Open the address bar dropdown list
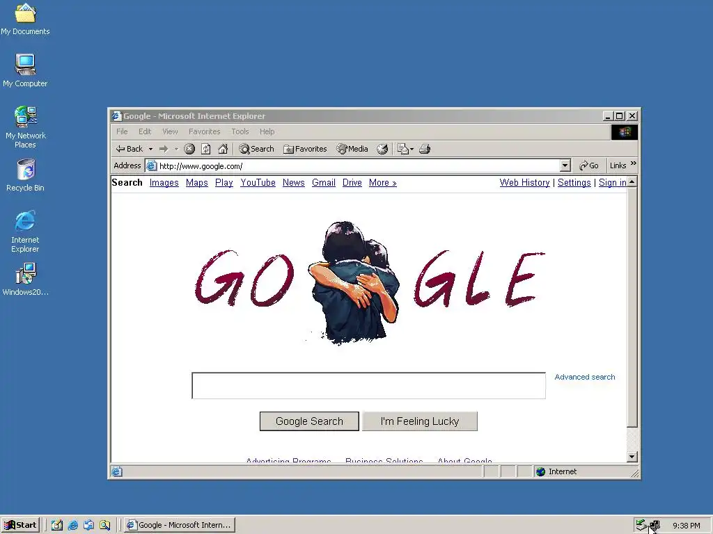Viewport: 713px width, 534px height. 565,165
